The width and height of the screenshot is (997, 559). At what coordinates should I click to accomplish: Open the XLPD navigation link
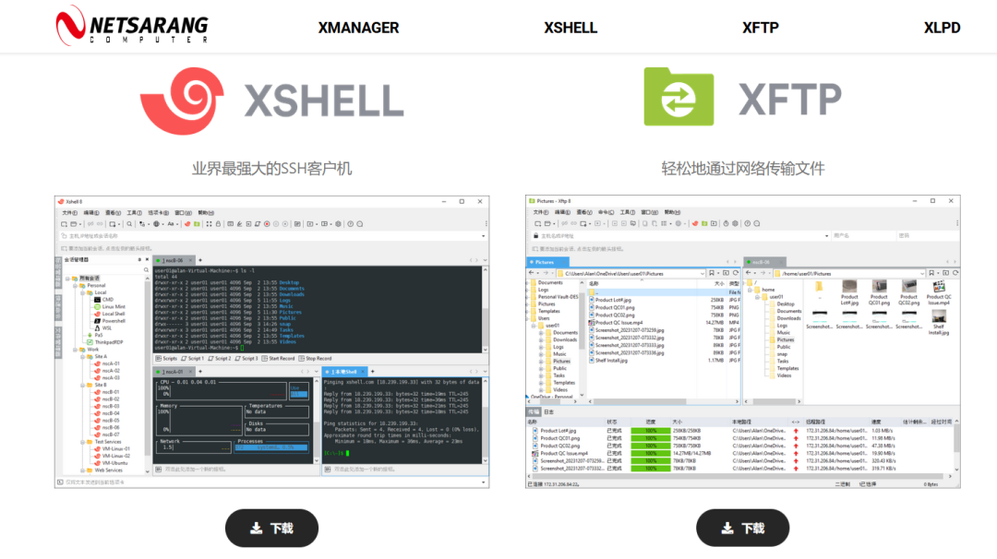click(942, 28)
